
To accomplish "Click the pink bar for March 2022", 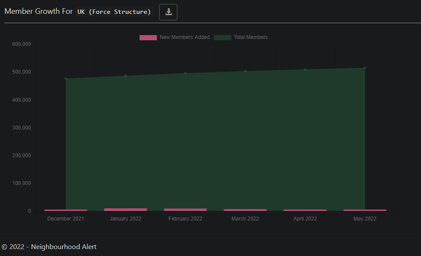I will coord(245,210).
